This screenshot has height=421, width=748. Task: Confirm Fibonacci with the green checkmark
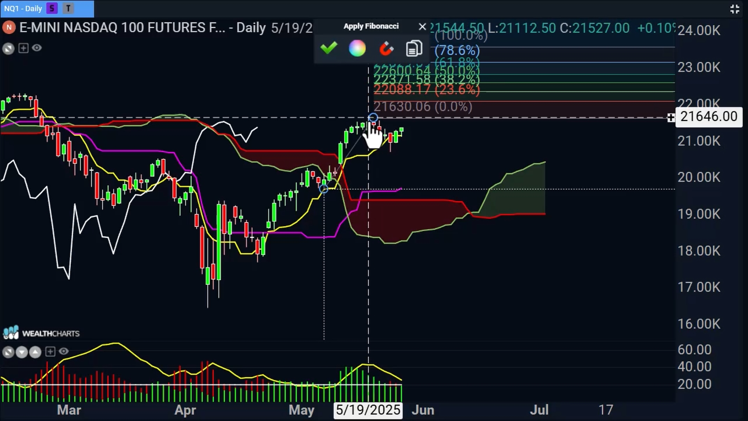tap(329, 48)
